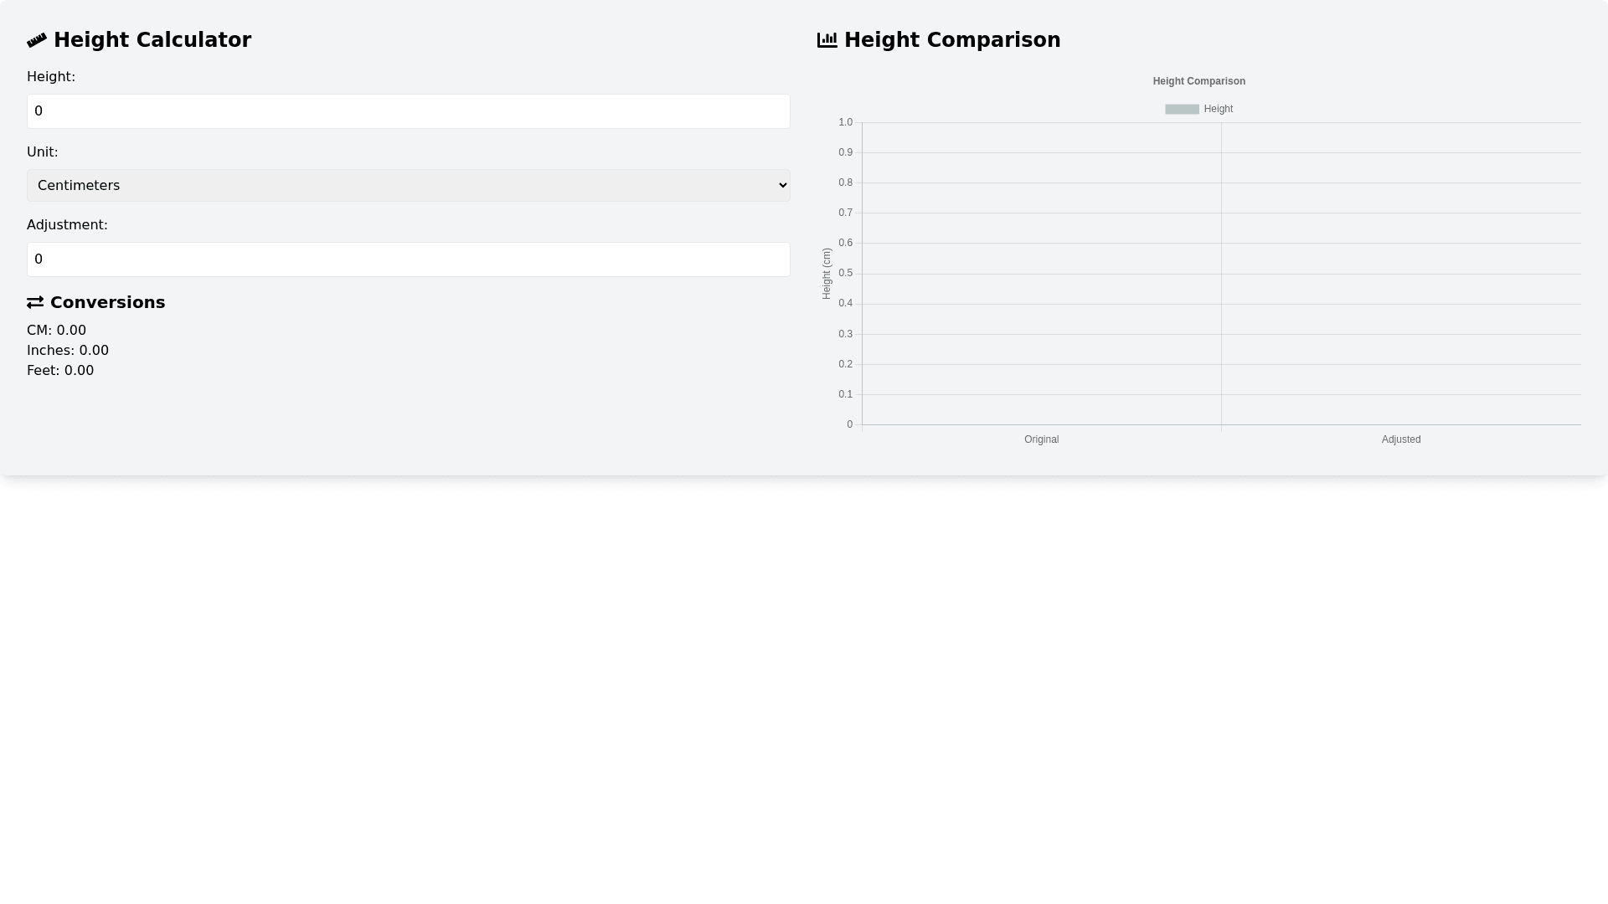Screen dimensions: 1608x904
Task: Click the Original label on chart axis
Action: pyautogui.click(x=1041, y=439)
